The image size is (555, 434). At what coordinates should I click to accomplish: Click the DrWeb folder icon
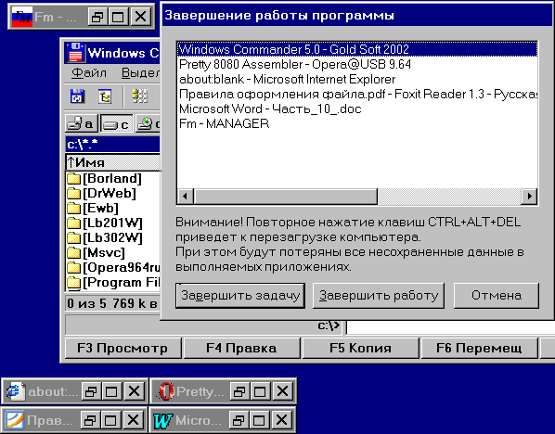pyautogui.click(x=73, y=193)
